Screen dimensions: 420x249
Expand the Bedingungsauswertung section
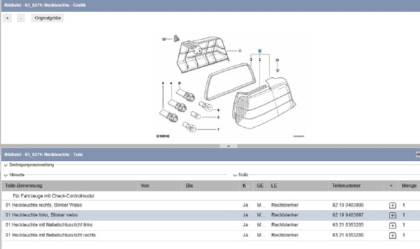tap(6, 165)
